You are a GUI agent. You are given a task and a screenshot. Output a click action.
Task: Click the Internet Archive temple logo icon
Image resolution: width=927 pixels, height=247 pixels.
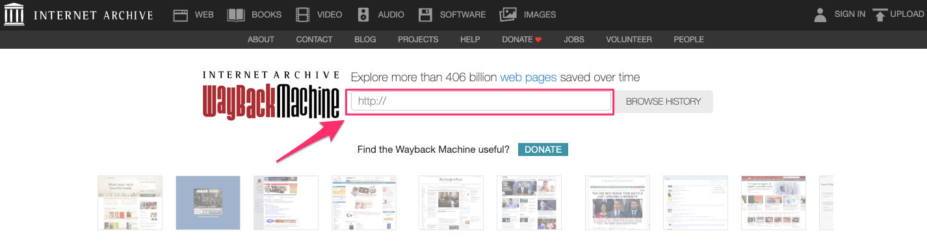[x=14, y=14]
